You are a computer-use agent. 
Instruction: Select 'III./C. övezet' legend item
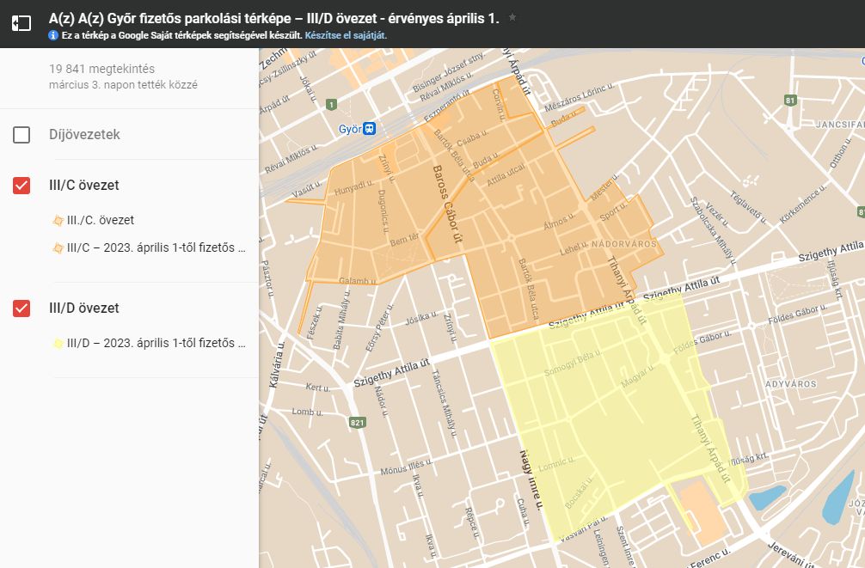click(101, 221)
